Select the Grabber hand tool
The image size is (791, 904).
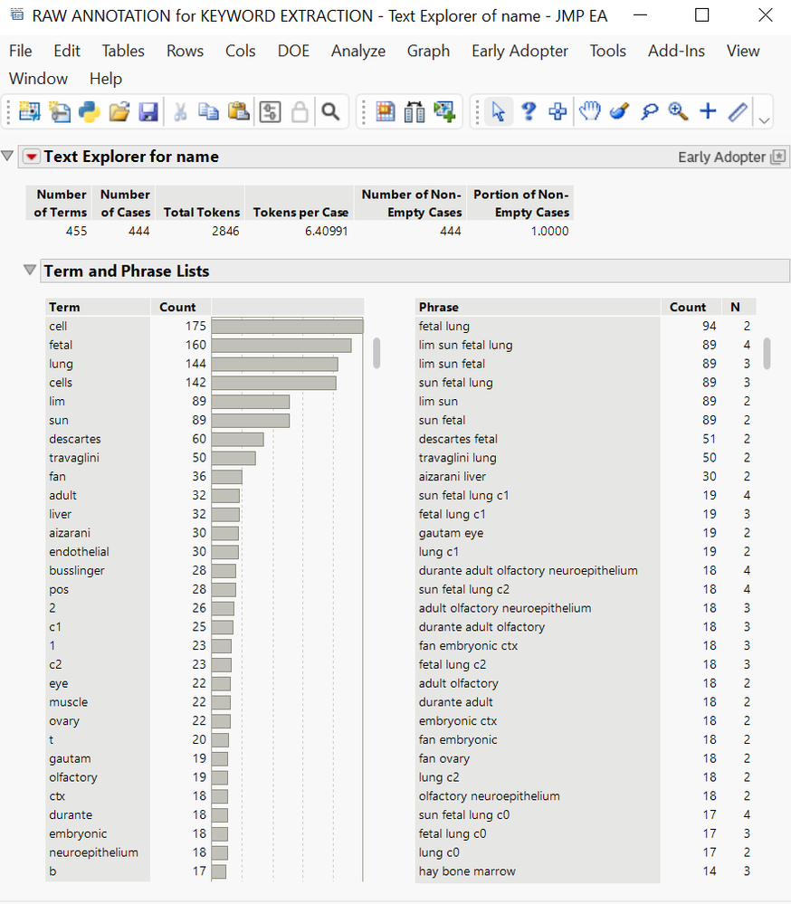[x=589, y=111]
